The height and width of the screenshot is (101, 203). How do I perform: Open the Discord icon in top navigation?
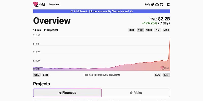point(157,5)
